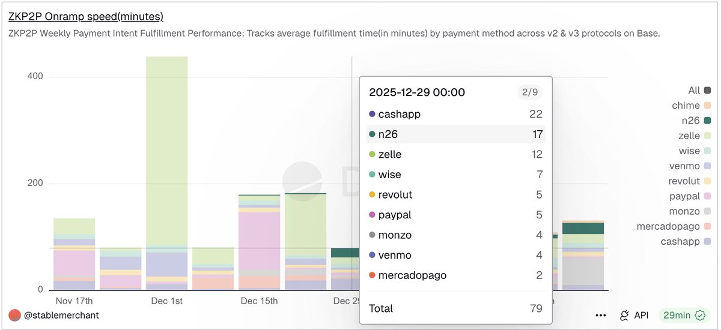Toggle the wise series in legend
This screenshot has height=330, width=721.
click(696, 151)
